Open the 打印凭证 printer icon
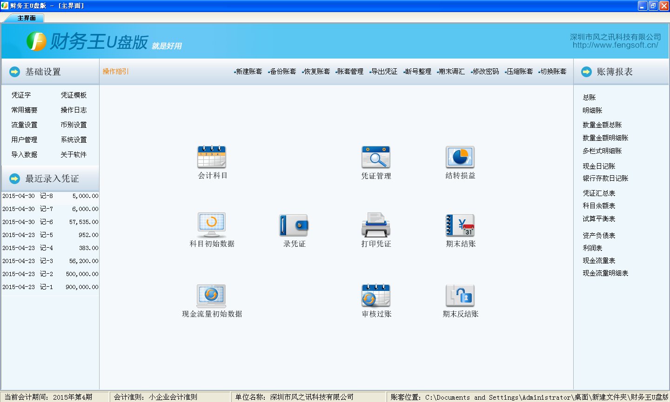Viewport: 670px width, 402px height. point(376,225)
